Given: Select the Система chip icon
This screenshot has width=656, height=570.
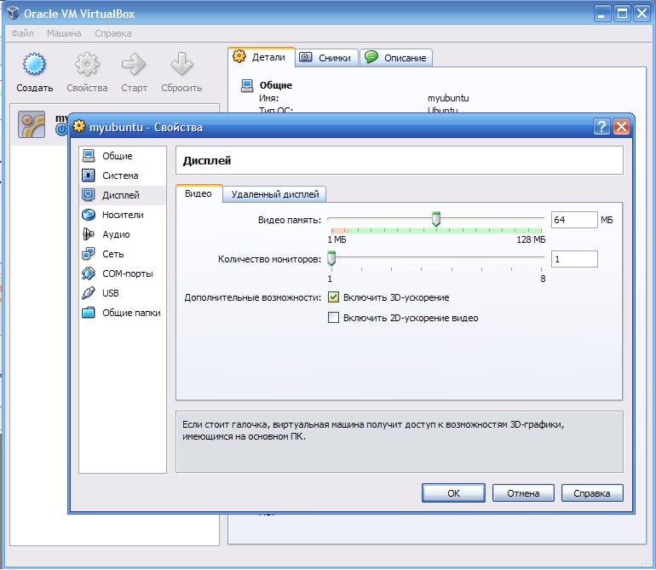Looking at the screenshot, I should coord(89,176).
